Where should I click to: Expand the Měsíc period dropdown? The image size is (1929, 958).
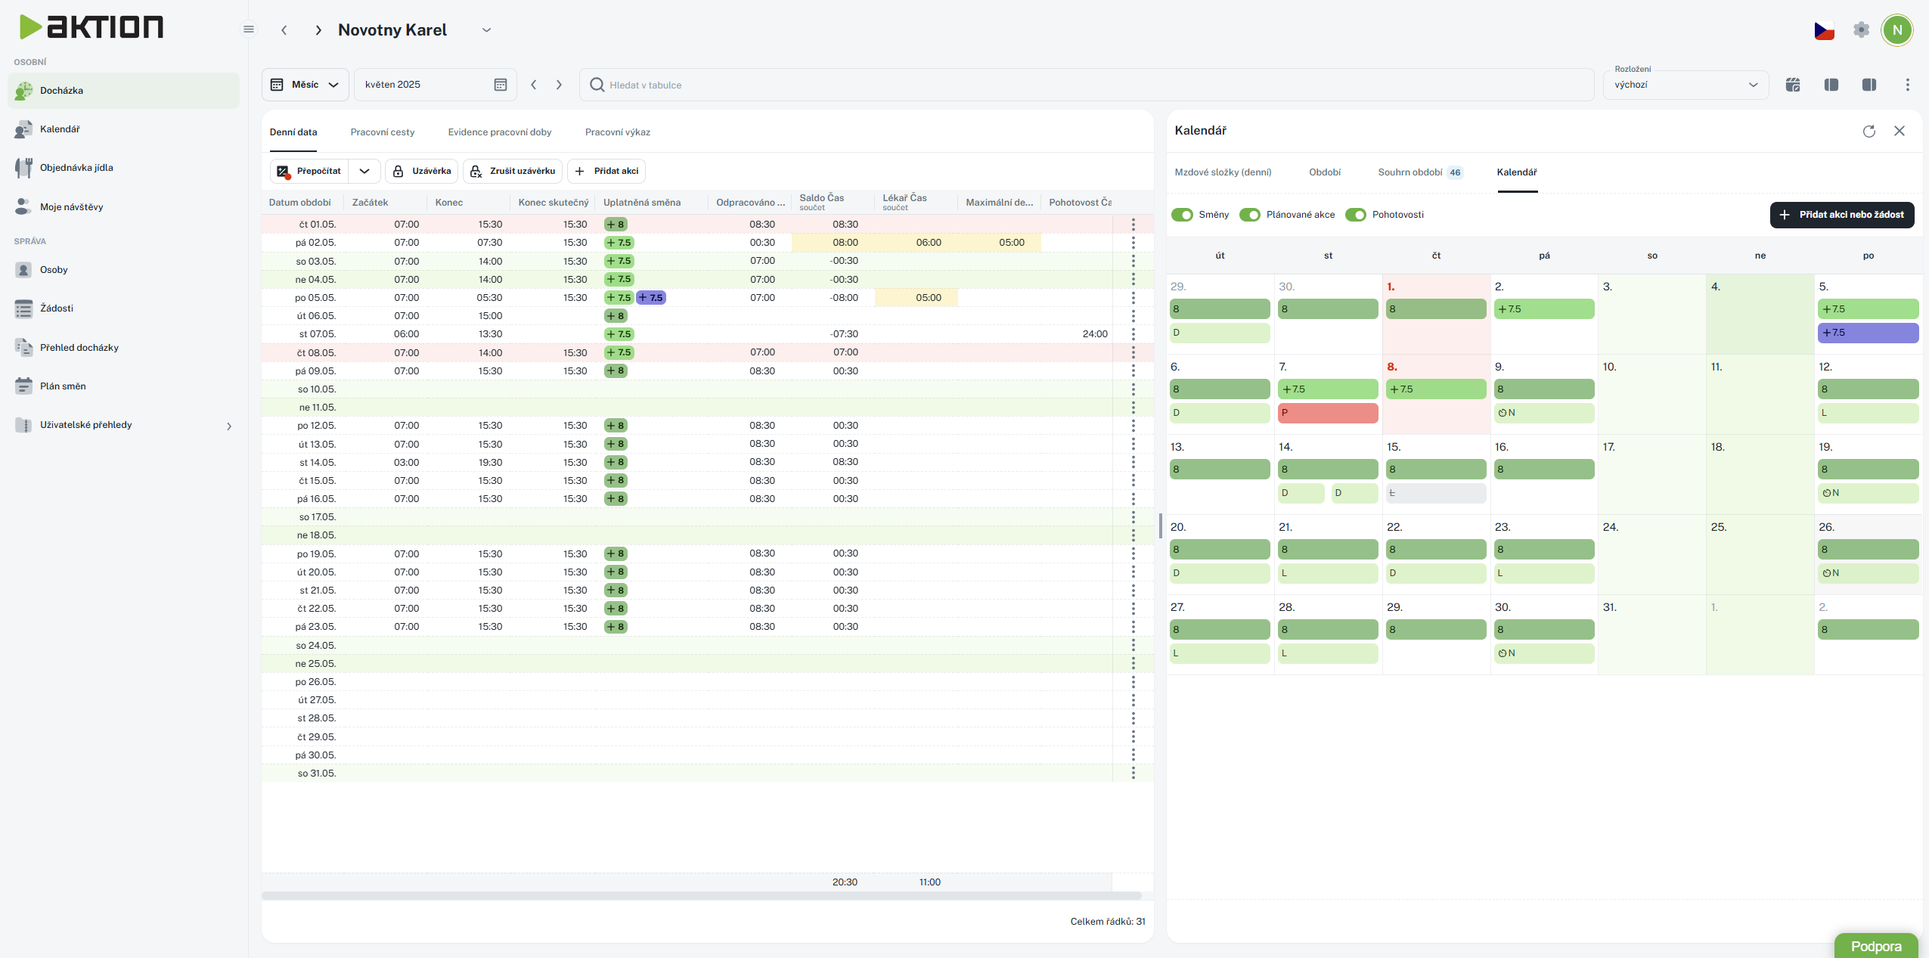305,85
